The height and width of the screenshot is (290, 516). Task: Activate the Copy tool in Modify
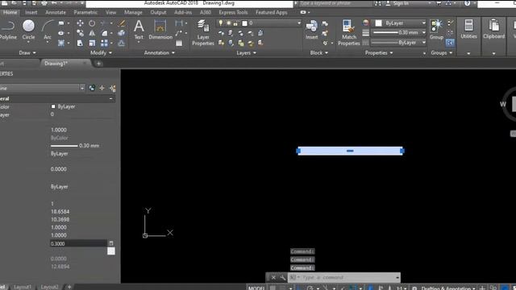[80, 33]
